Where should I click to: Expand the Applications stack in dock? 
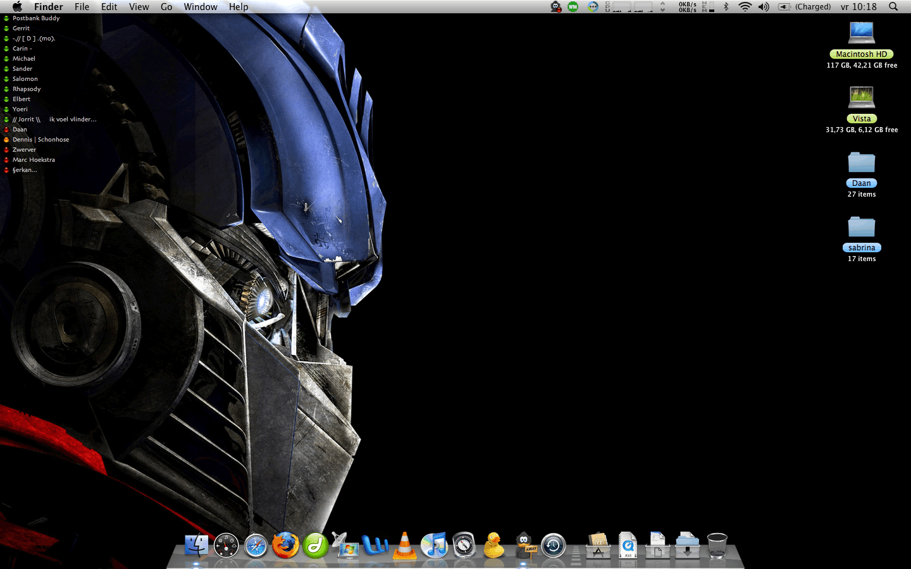click(x=598, y=546)
